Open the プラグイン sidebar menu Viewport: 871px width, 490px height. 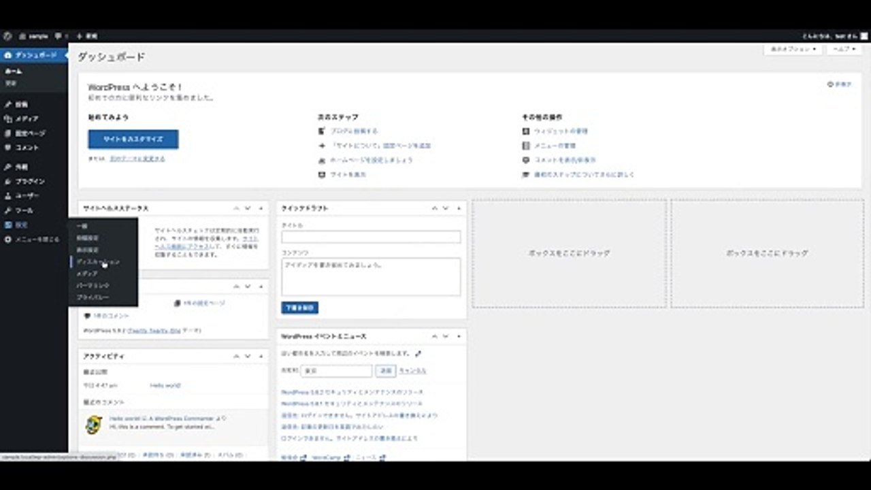[34, 182]
